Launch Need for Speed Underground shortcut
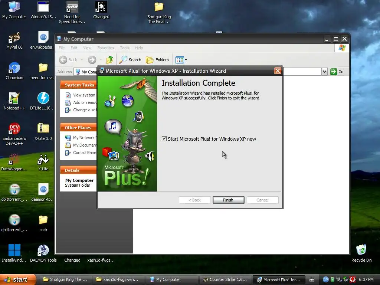 coord(72,12)
